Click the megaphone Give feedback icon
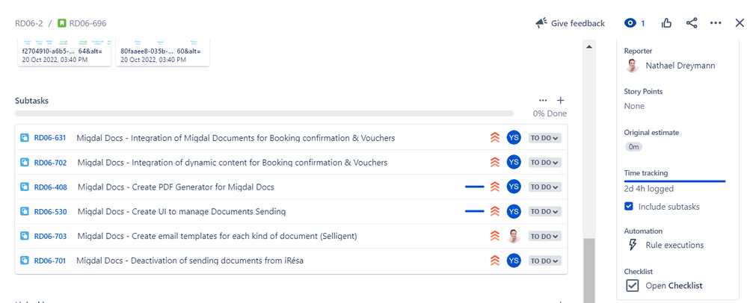Screen dimensions: 747x303 tap(541, 23)
